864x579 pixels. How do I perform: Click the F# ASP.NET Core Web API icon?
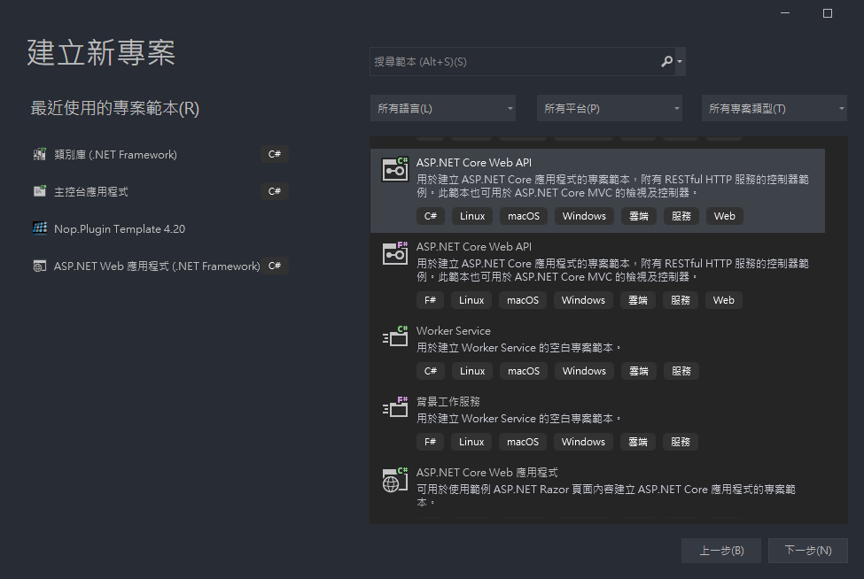[x=395, y=253]
